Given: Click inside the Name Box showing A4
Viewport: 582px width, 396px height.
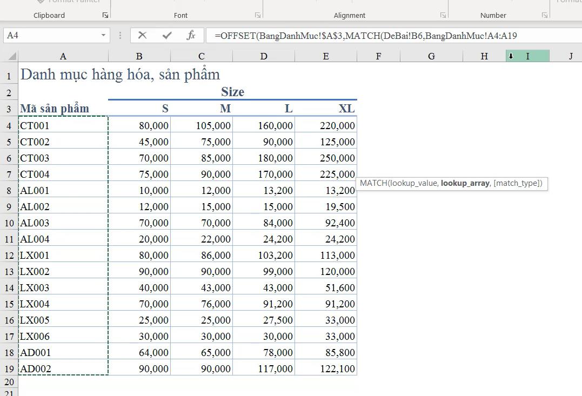Looking at the screenshot, I should (x=49, y=35).
